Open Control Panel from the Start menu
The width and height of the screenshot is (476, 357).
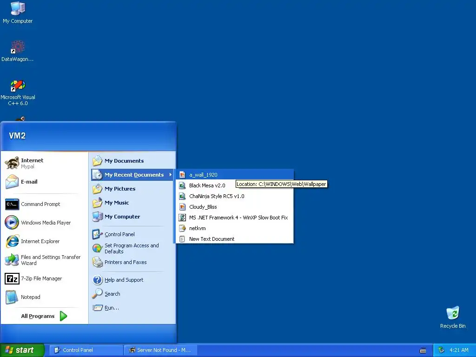tap(132, 234)
